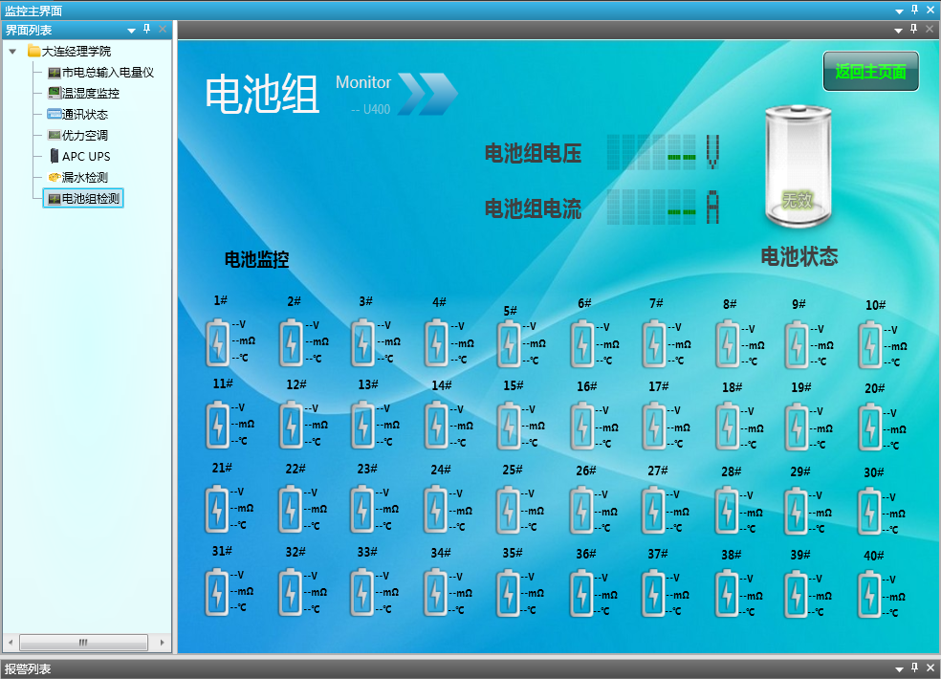Toggle auto-hide pin on 界面列表 panel
The height and width of the screenshot is (679, 941).
pos(146,29)
